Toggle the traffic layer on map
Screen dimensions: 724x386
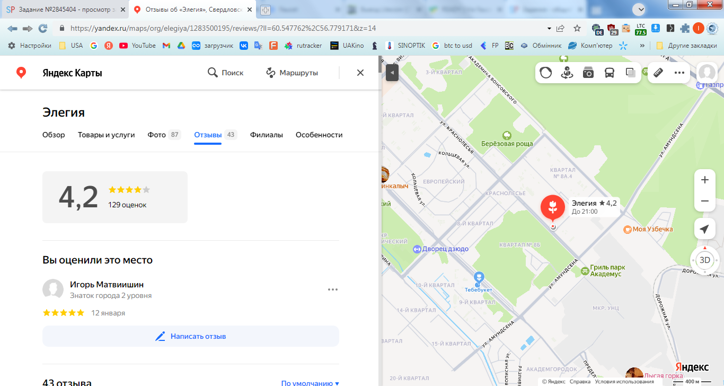pyautogui.click(x=546, y=73)
